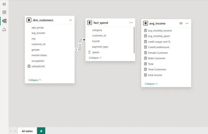Select the CreditCardAmount measure name

point(159,47)
